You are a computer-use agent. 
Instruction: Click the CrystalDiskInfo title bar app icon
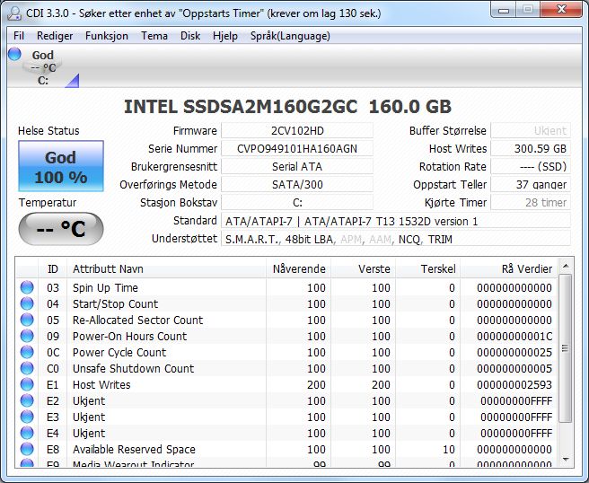pyautogui.click(x=14, y=13)
